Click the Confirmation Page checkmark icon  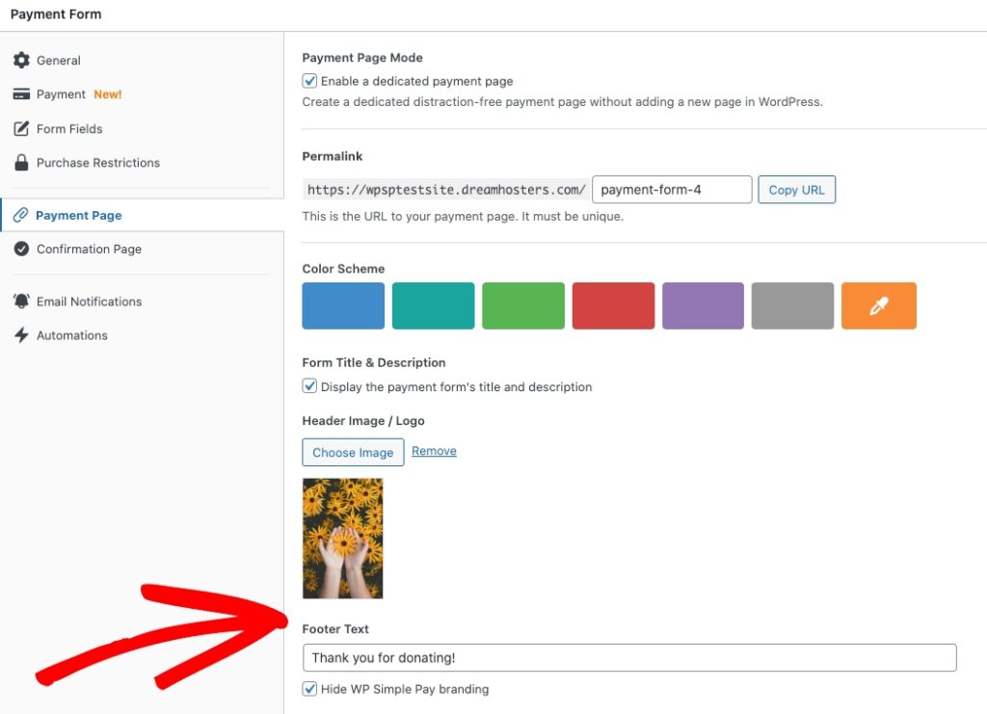point(21,249)
